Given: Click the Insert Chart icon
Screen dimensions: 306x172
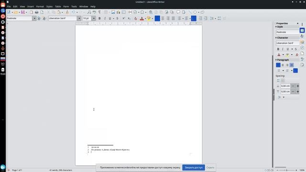Looking at the screenshot, I should coord(118,12).
